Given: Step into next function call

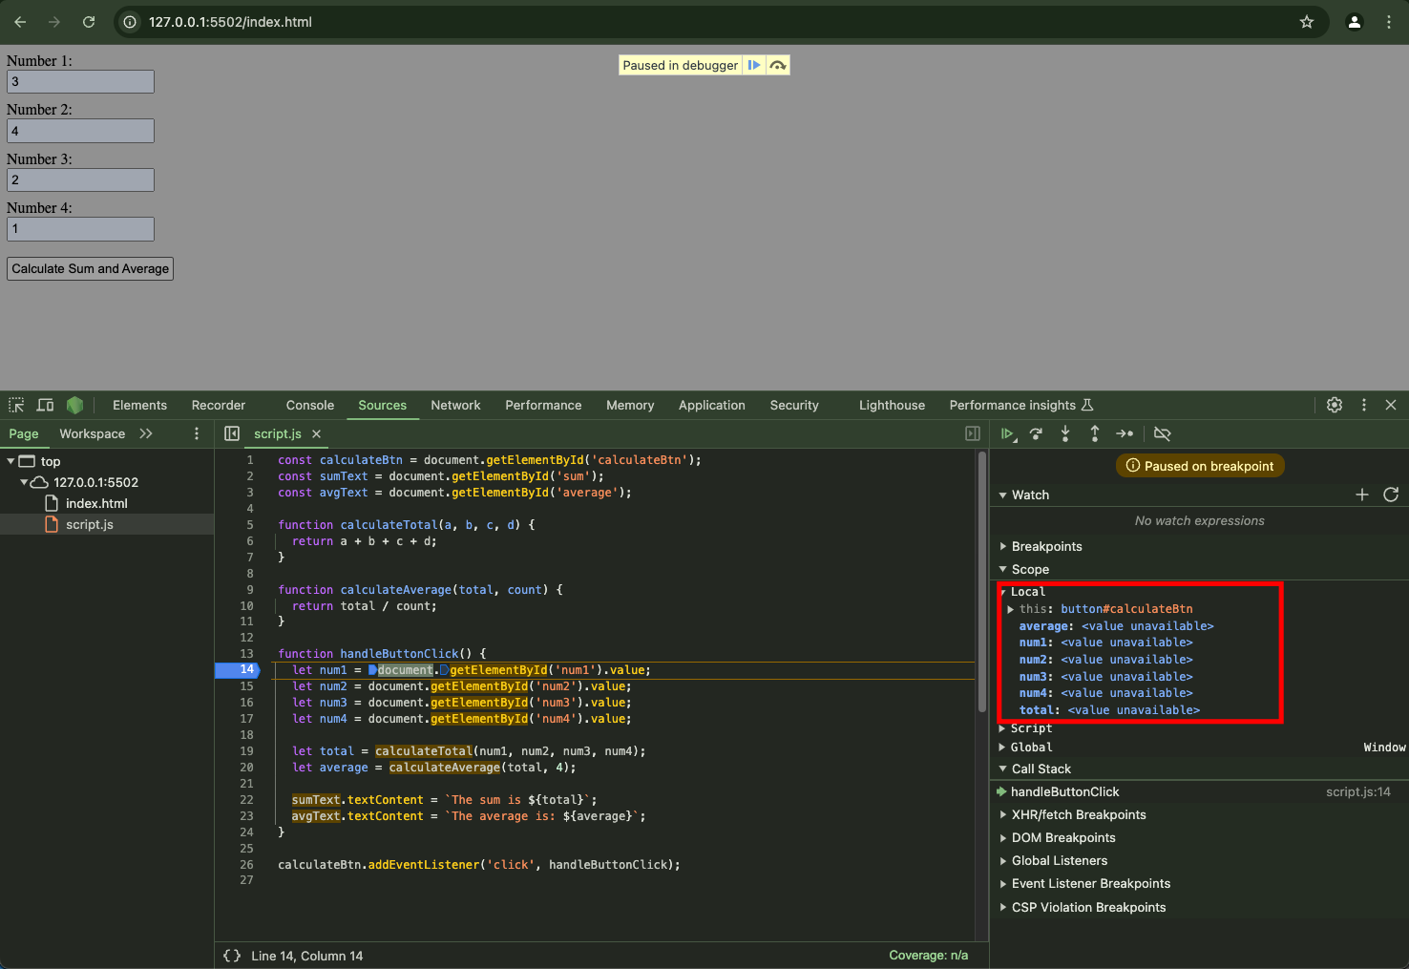Looking at the screenshot, I should pyautogui.click(x=1065, y=433).
